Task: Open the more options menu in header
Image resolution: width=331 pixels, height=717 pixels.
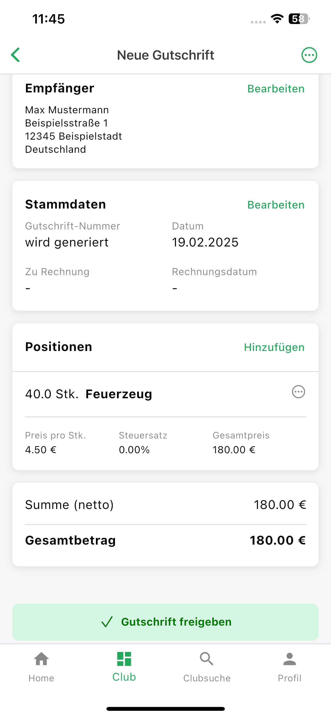Action: click(309, 55)
